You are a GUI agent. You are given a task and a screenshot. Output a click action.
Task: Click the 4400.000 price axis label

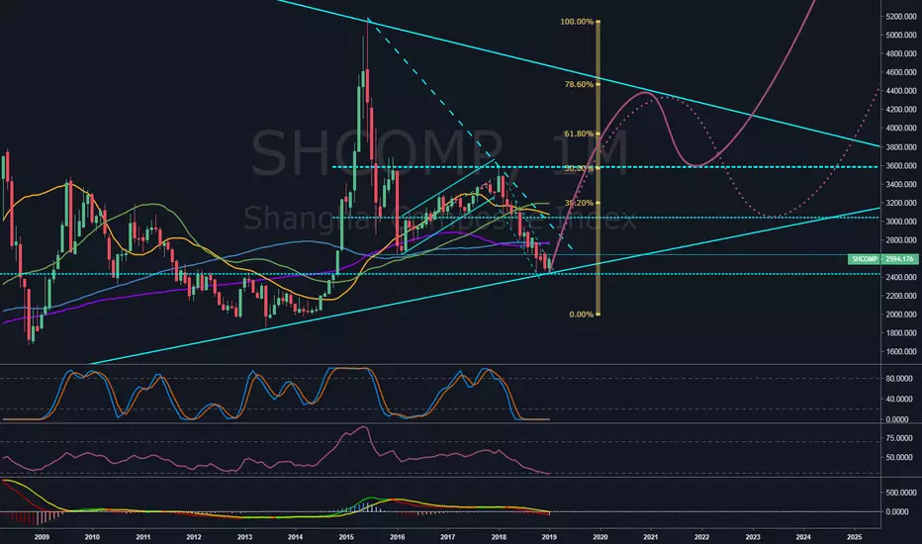point(901,91)
